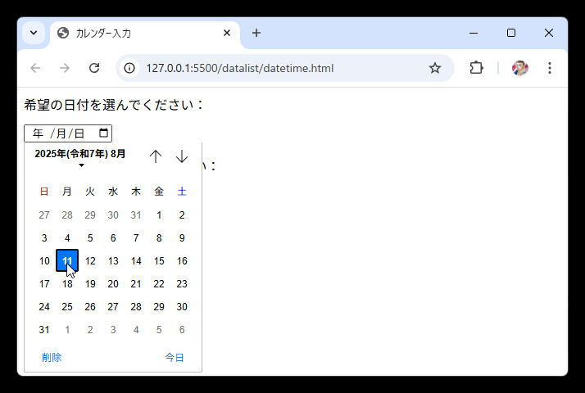Choose August 31 in the calendar
Viewport: 585px width, 393px height.
[x=44, y=330]
